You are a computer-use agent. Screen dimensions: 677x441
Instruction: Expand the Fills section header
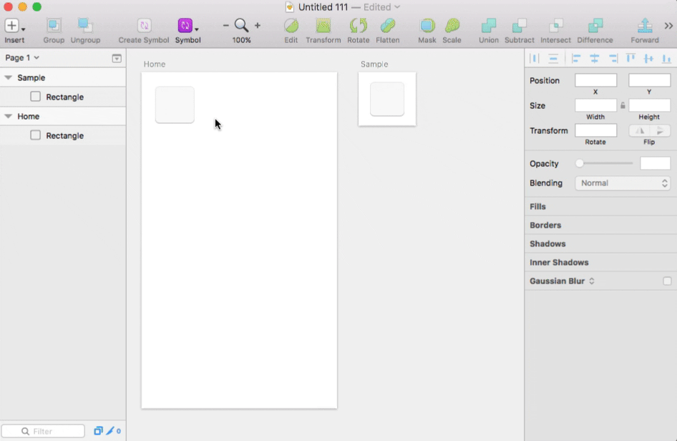click(537, 206)
